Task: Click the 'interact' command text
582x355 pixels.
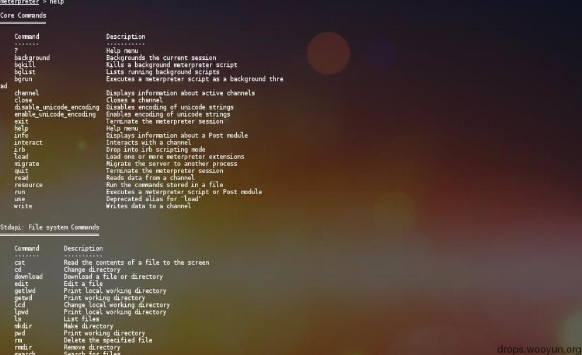Action: [28, 143]
